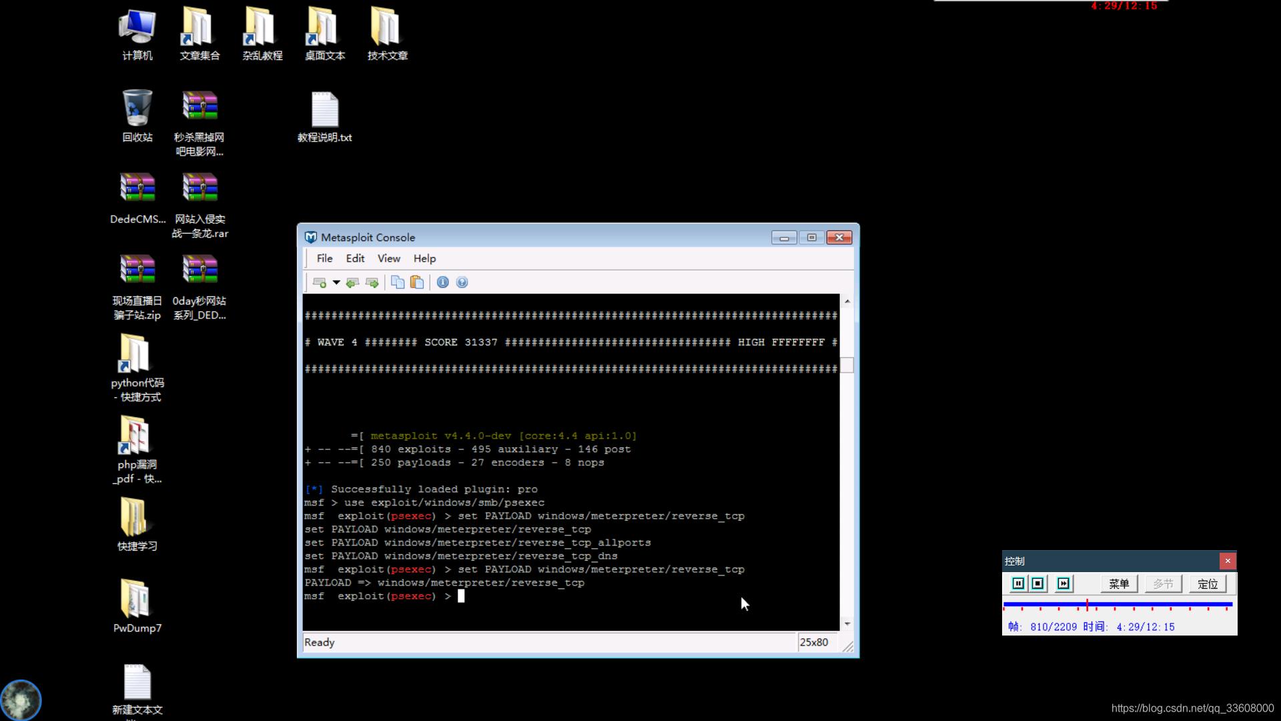Select the 教程说明.txt file icon
The width and height of the screenshot is (1281, 721).
click(325, 117)
